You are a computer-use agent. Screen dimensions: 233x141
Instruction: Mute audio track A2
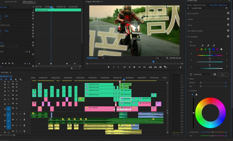click(x=17, y=119)
